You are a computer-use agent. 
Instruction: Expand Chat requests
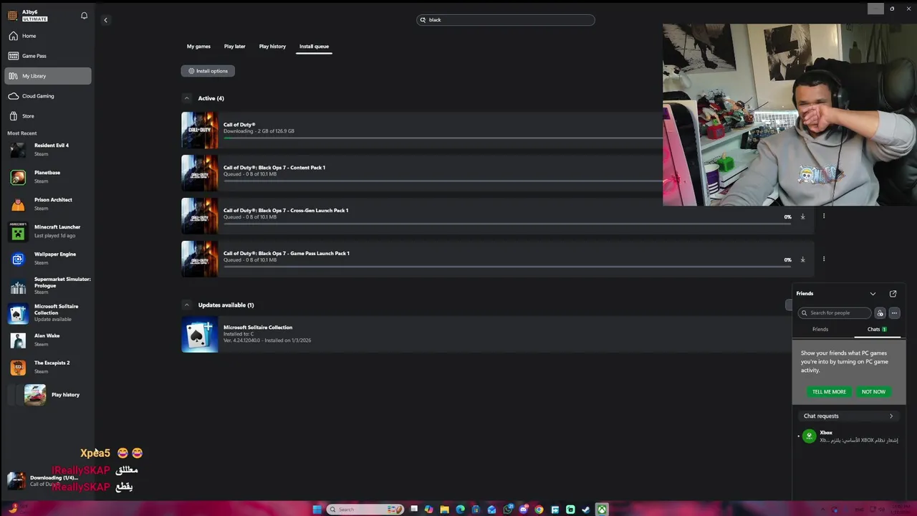849,416
